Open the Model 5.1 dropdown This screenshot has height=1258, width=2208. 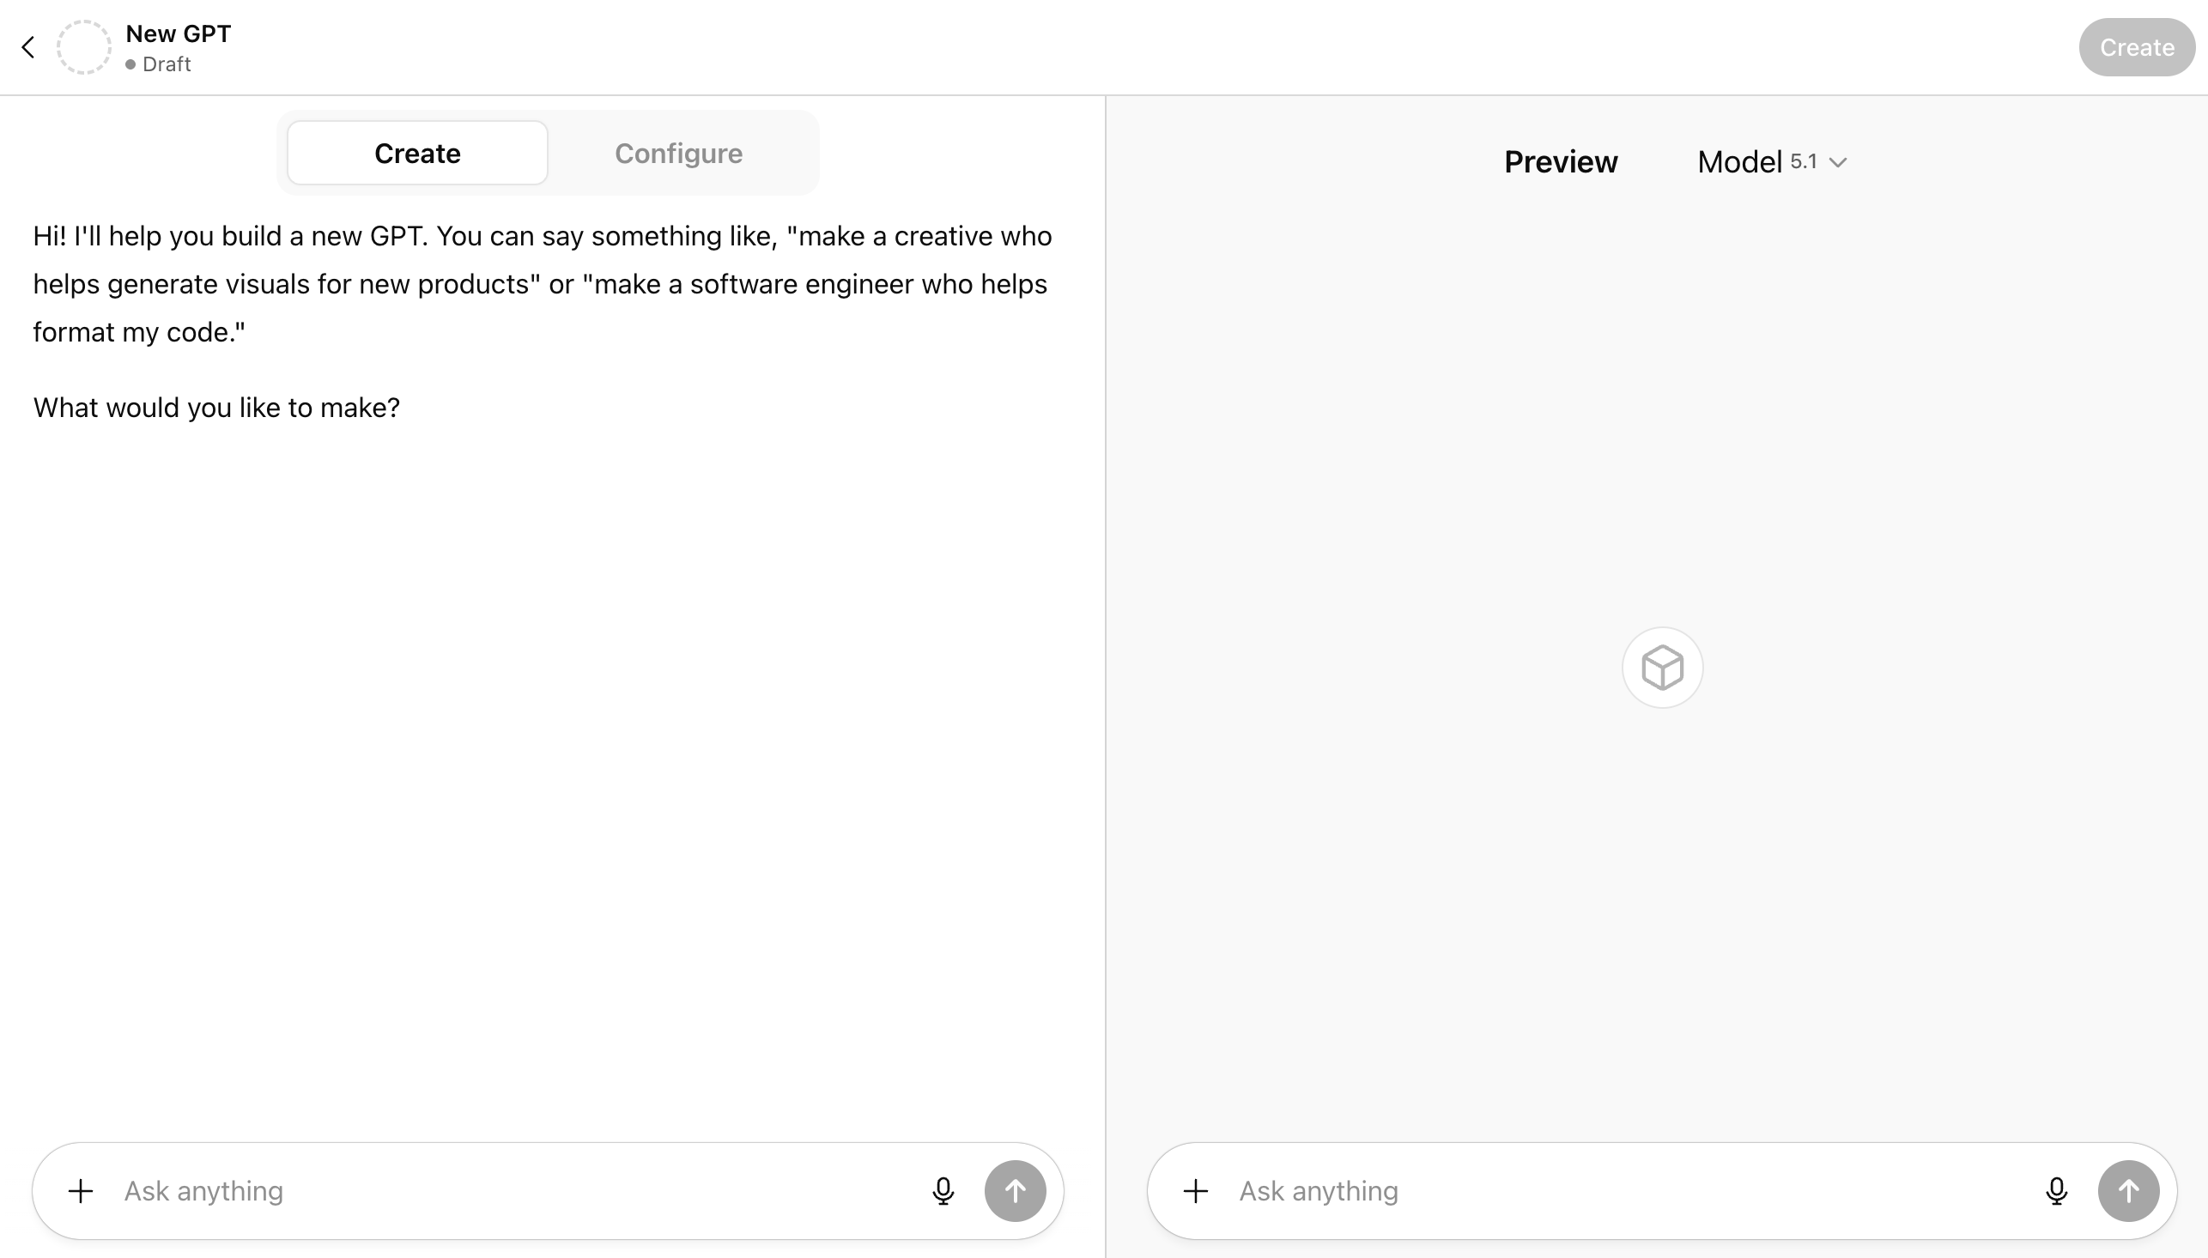tap(1769, 161)
